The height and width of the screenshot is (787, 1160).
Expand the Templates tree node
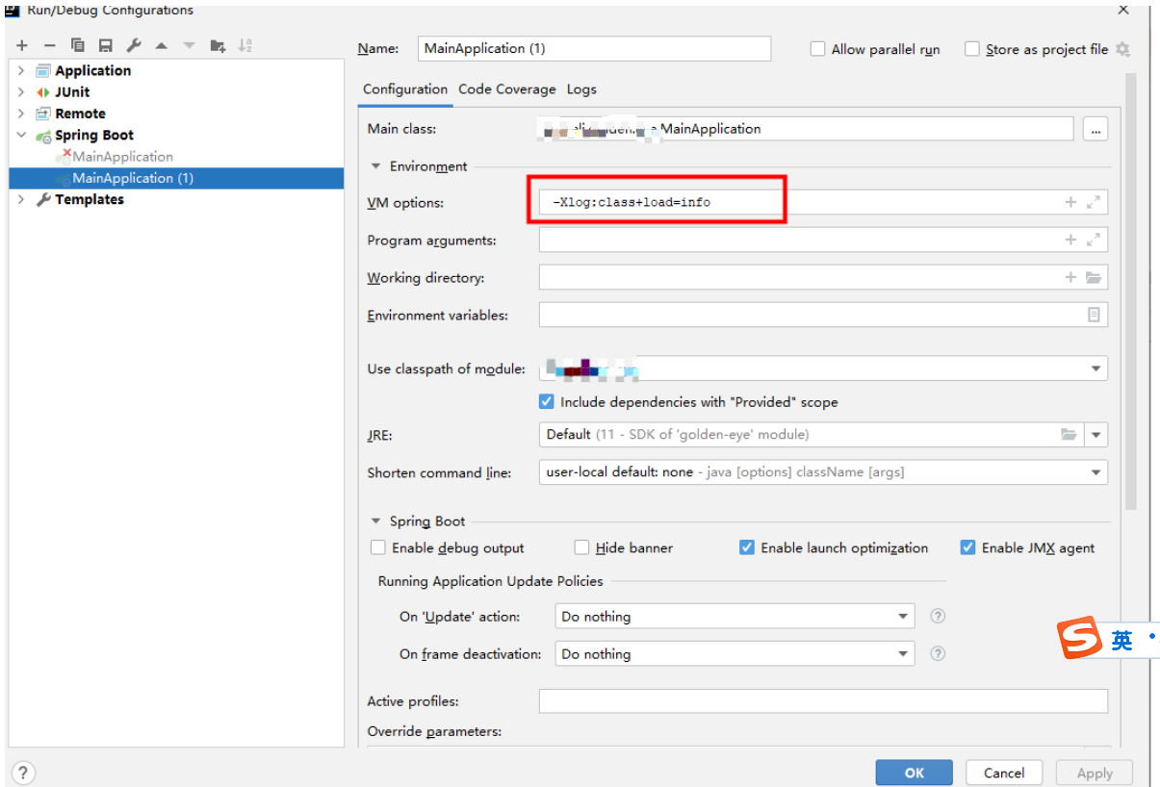[21, 199]
